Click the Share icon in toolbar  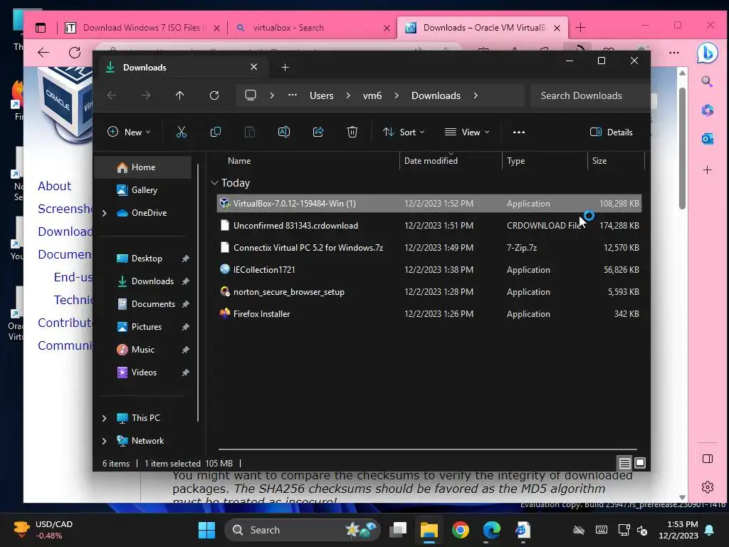(318, 132)
